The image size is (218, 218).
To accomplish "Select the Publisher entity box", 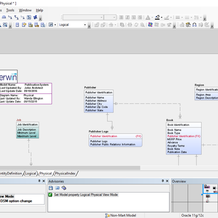I will click(x=99, y=101).
